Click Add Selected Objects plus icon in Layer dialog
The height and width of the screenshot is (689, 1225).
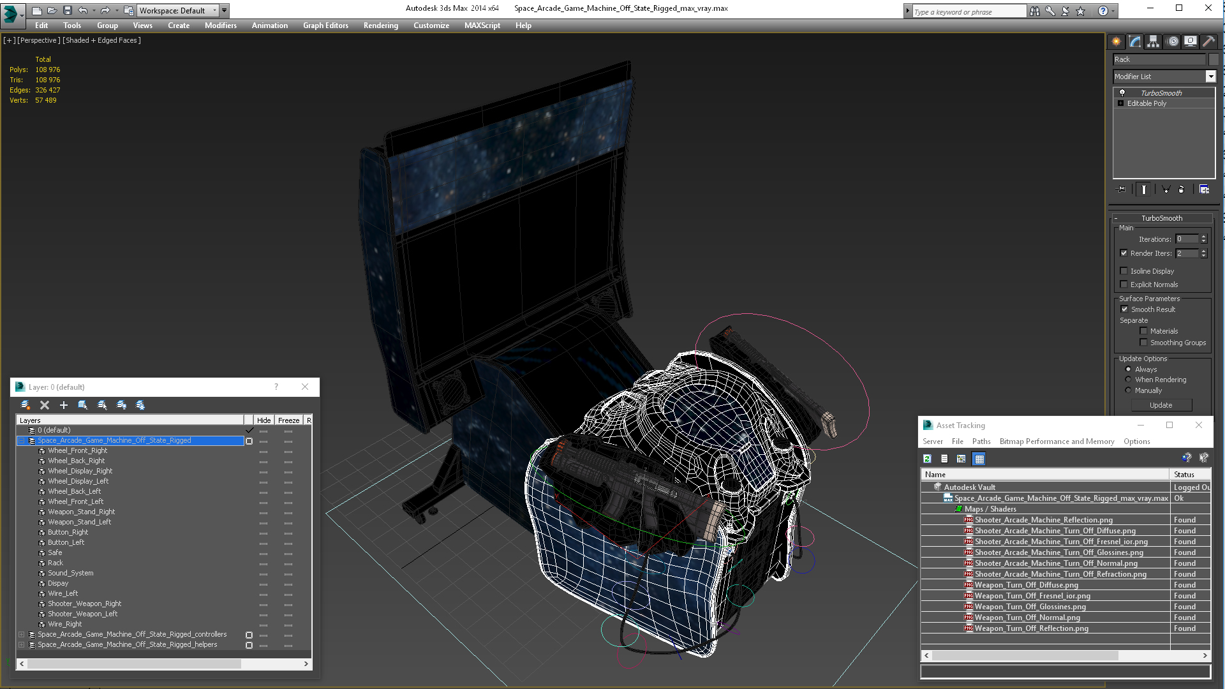[x=63, y=405]
